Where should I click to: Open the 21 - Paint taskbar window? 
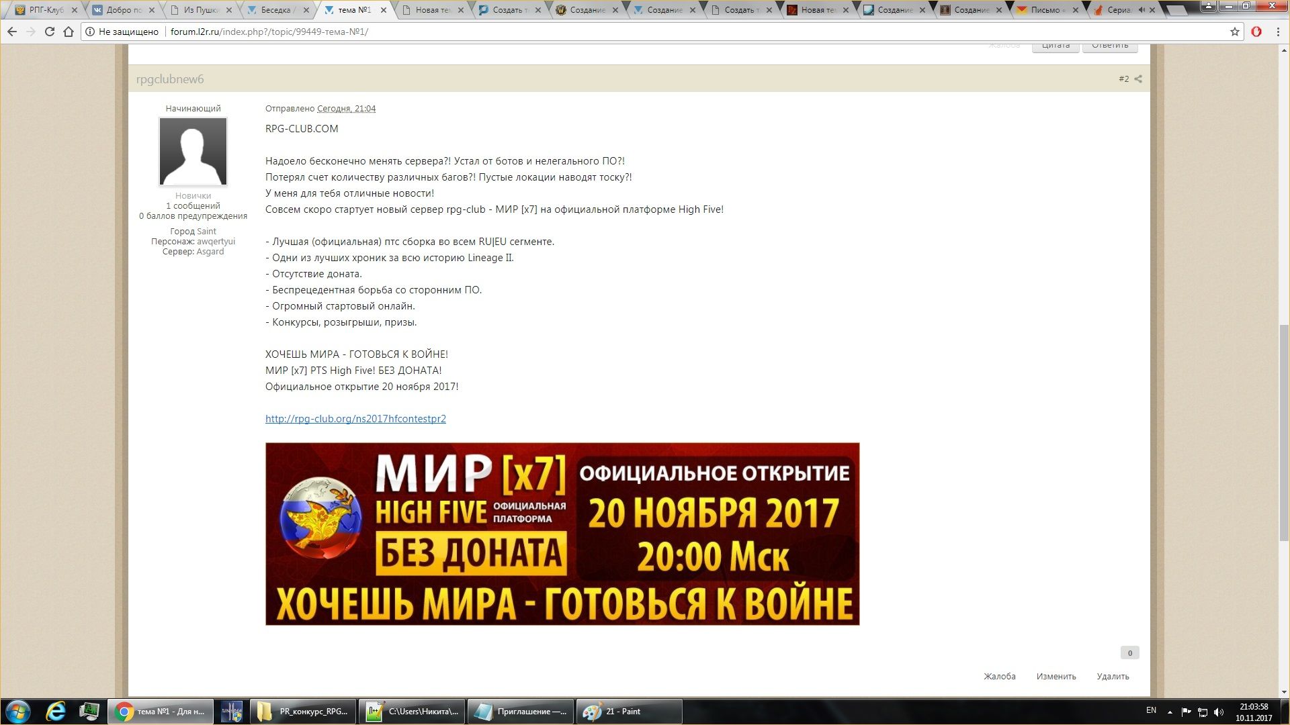(630, 712)
